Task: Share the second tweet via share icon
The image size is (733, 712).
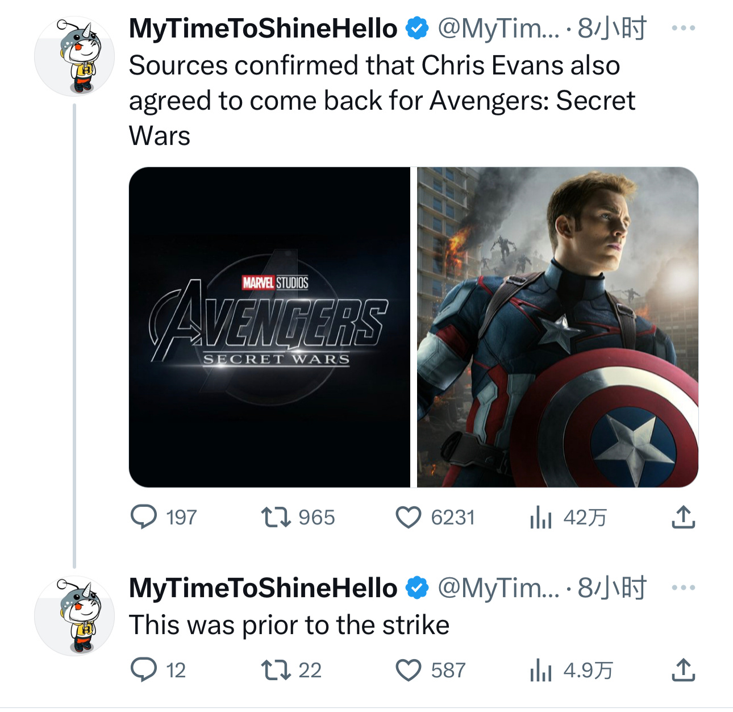Action: (683, 670)
